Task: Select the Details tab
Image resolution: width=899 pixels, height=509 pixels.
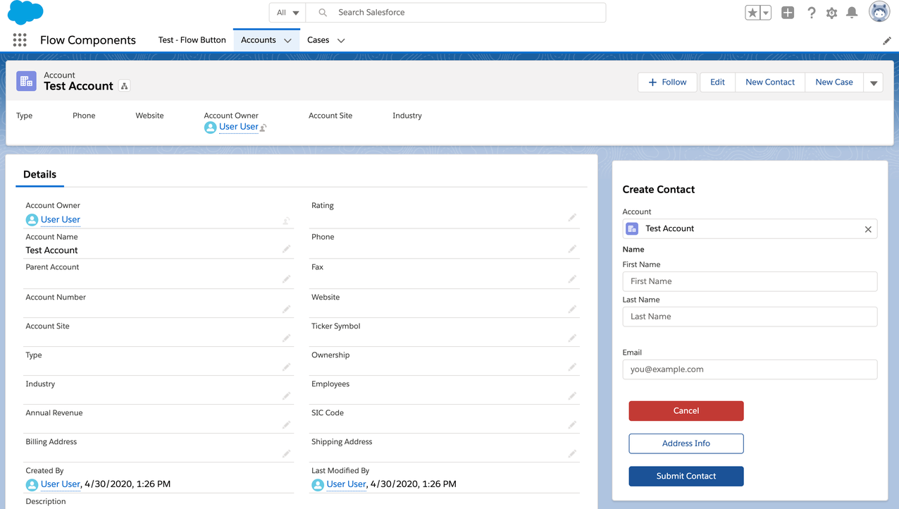Action: (39, 174)
